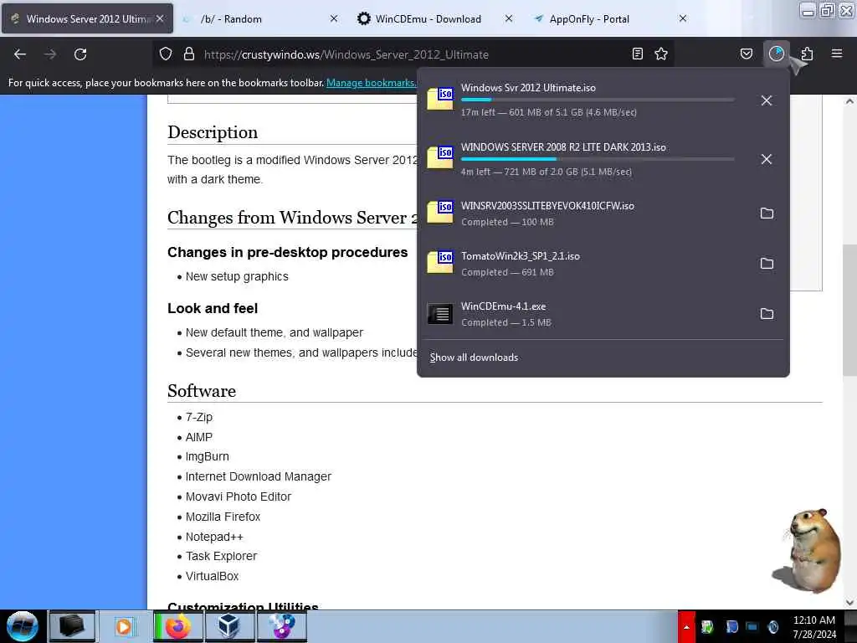Viewport: 857px width, 643px height.
Task: Switch to the Windows Server 2012 Ultimate tab
Action: point(87,18)
